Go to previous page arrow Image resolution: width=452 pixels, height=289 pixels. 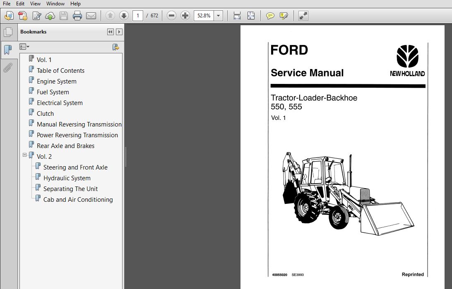pyautogui.click(x=110, y=16)
